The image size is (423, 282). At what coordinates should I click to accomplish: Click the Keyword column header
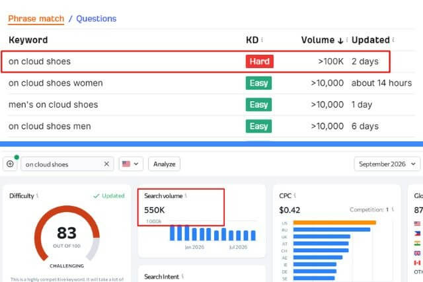point(28,40)
